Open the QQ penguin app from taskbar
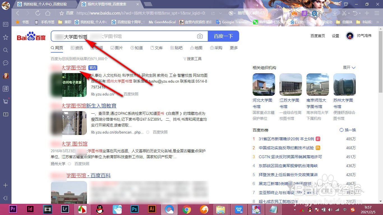The height and width of the screenshot is (215, 383). pyautogui.click(x=100, y=209)
